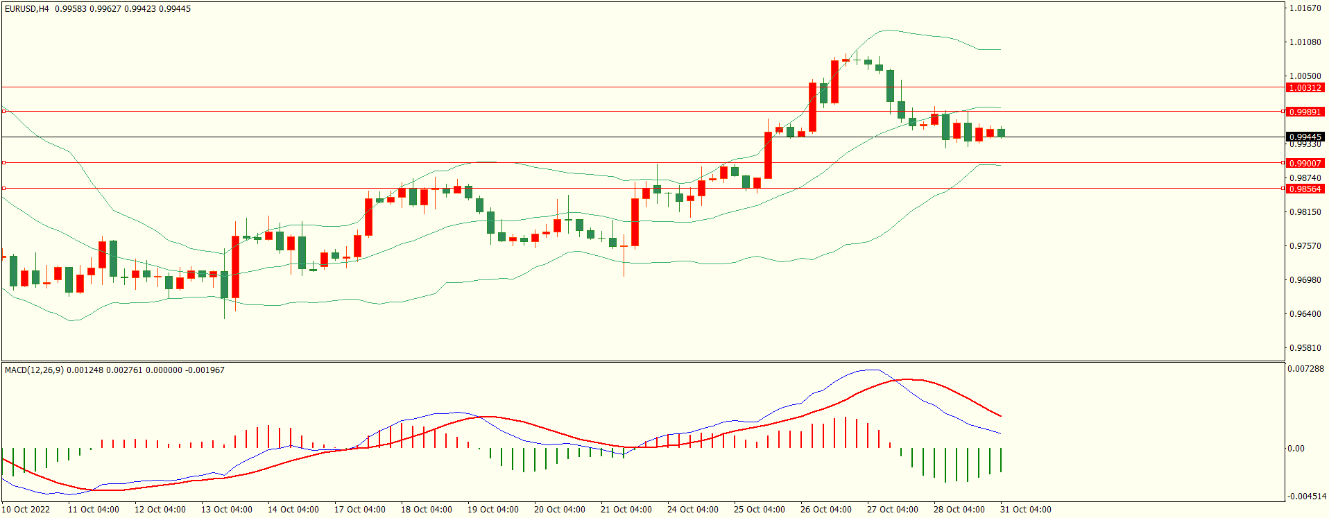Click the current price 0.99445 black label
This screenshot has width=1329, height=518.
click(1305, 137)
